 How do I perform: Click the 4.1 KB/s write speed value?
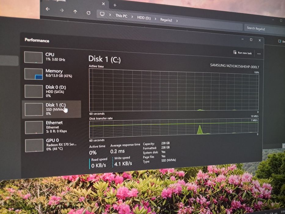coord(123,164)
